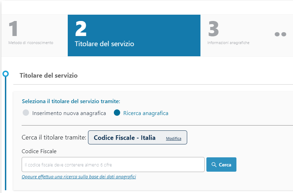Click the Codice Fiscale label above the field
This screenshot has height=193, width=293.
(x=39, y=151)
